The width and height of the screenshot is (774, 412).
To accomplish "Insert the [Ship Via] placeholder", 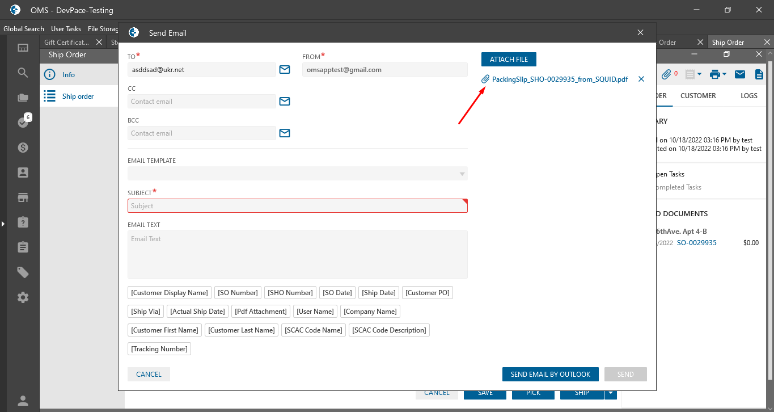I will point(146,312).
